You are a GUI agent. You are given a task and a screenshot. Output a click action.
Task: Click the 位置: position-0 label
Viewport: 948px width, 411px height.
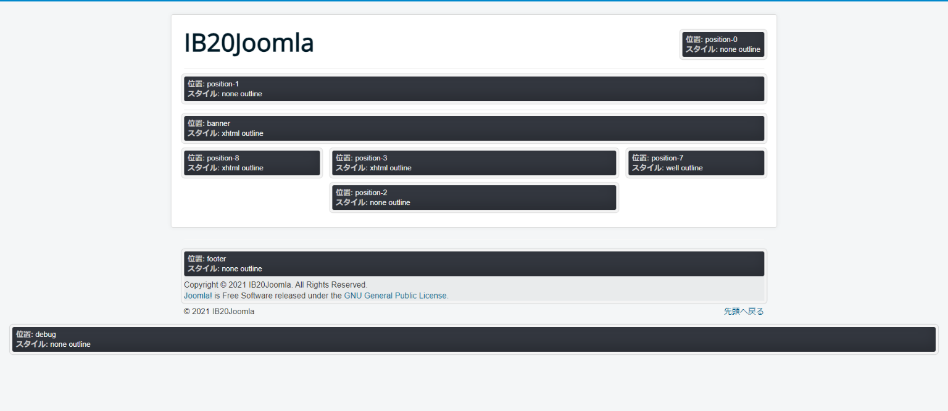[711, 39]
